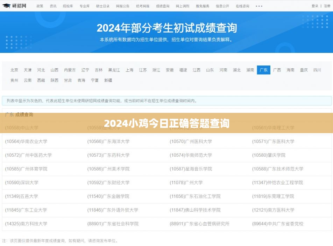
Task: Open 网报公告 in the navigation bar
Action: [x=123, y=6]
